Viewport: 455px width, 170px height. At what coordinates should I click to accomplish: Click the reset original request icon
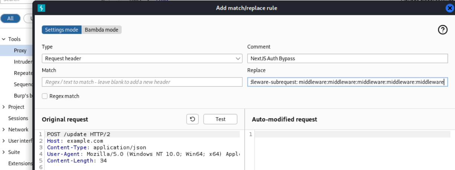[192, 119]
